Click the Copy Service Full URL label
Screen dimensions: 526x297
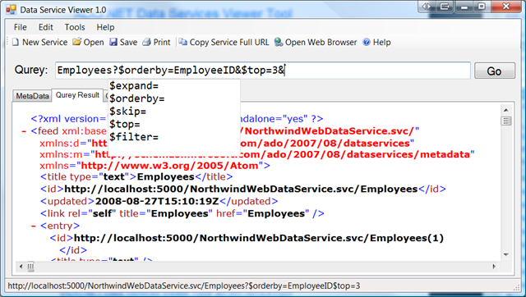pyautogui.click(x=229, y=42)
